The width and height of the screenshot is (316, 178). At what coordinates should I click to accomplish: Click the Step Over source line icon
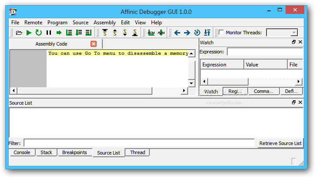tap(69, 33)
